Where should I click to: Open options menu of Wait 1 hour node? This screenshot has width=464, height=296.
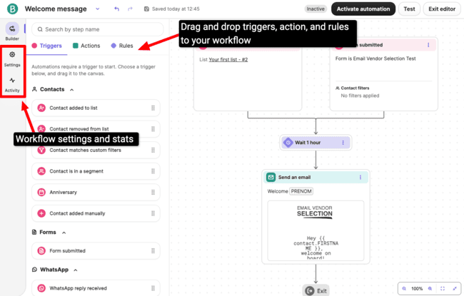[x=343, y=143]
